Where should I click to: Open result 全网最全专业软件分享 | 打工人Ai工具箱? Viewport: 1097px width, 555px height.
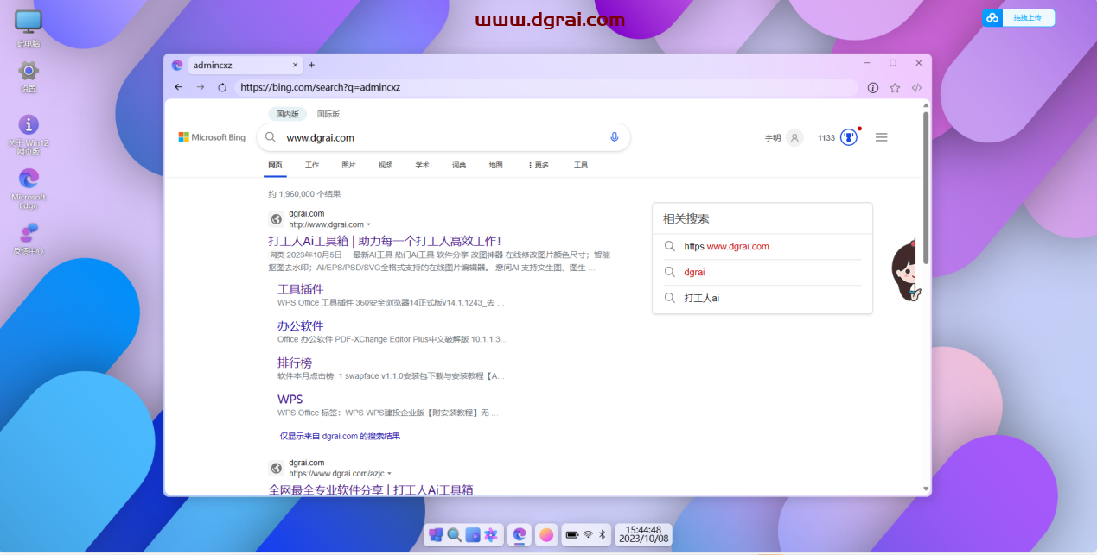(x=371, y=489)
